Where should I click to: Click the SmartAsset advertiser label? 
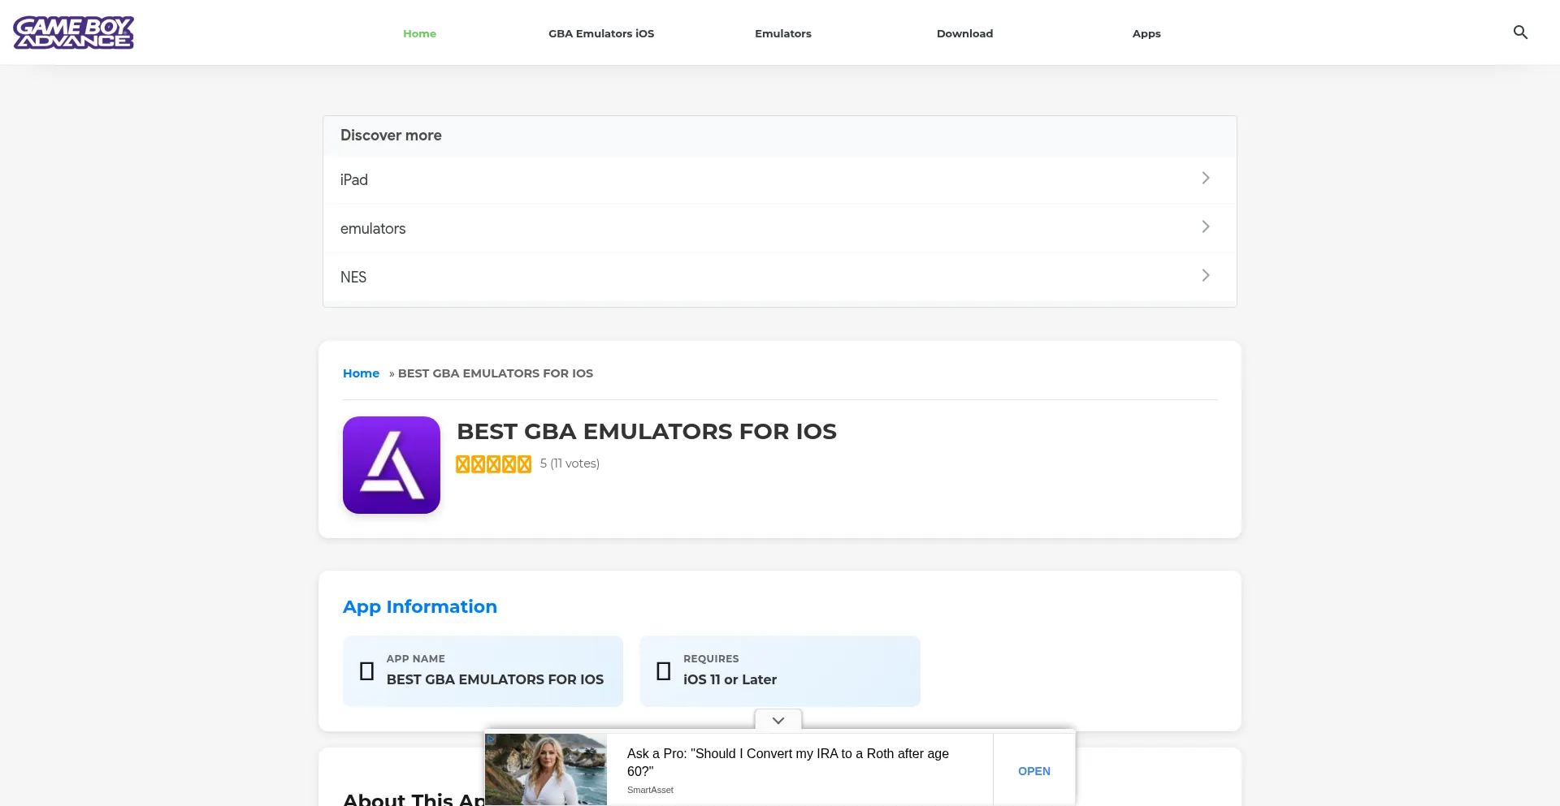click(650, 790)
